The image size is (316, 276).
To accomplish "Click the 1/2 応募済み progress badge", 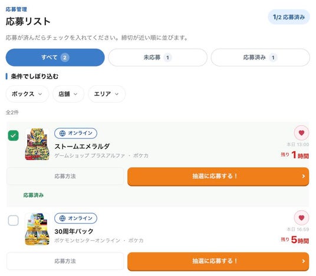I will [x=289, y=17].
